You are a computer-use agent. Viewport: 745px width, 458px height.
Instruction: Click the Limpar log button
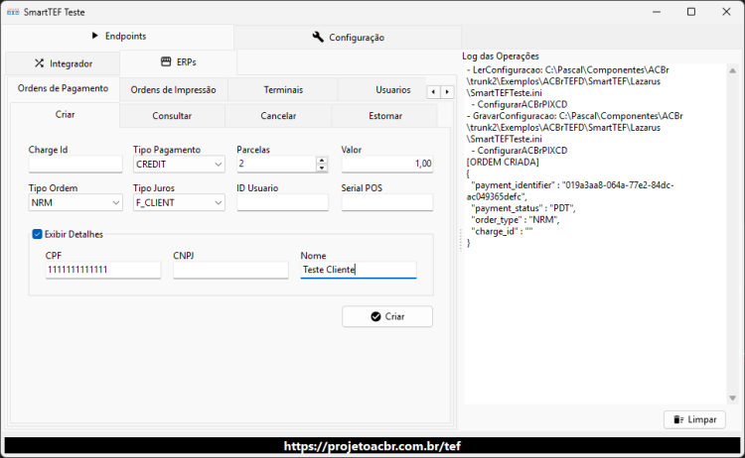[x=694, y=419]
